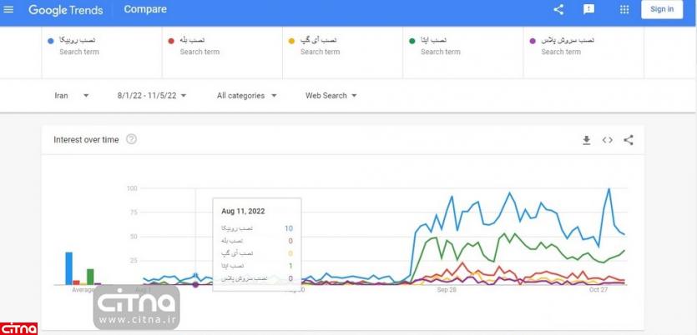Select the Compare header tab

tap(145, 10)
